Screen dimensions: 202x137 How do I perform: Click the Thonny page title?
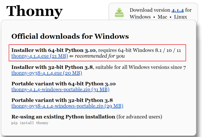pos(34,11)
